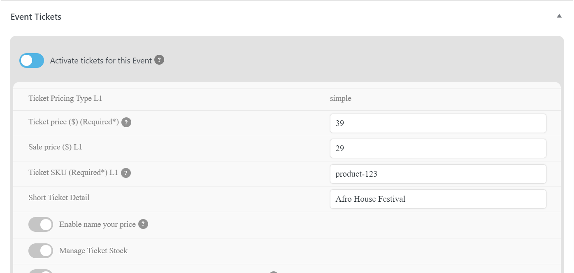Viewport: 574px width, 273px height.
Task: Open help for Enable name your price
Action: [143, 224]
